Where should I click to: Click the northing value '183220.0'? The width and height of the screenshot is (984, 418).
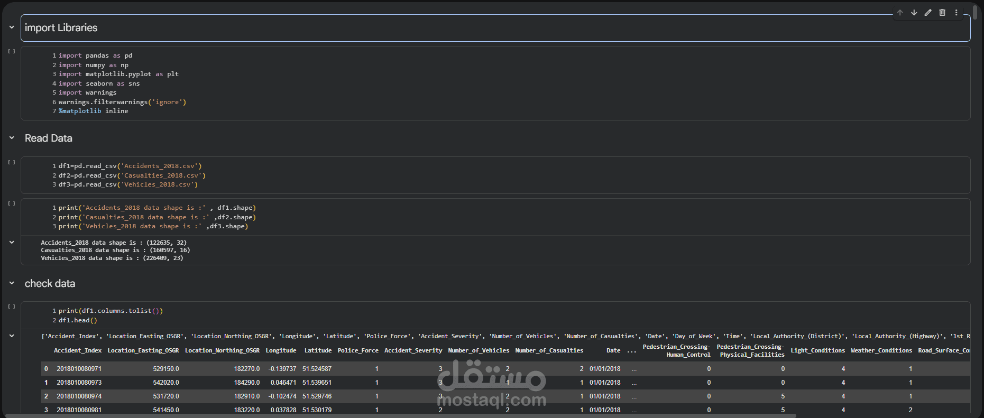point(247,410)
